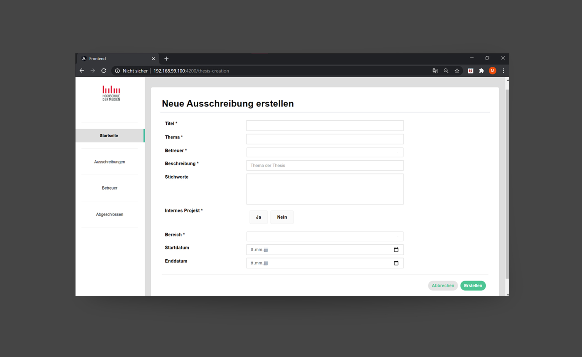Click the page vertical scrollbar
Image resolution: width=582 pixels, height=357 pixels.
(x=507, y=184)
